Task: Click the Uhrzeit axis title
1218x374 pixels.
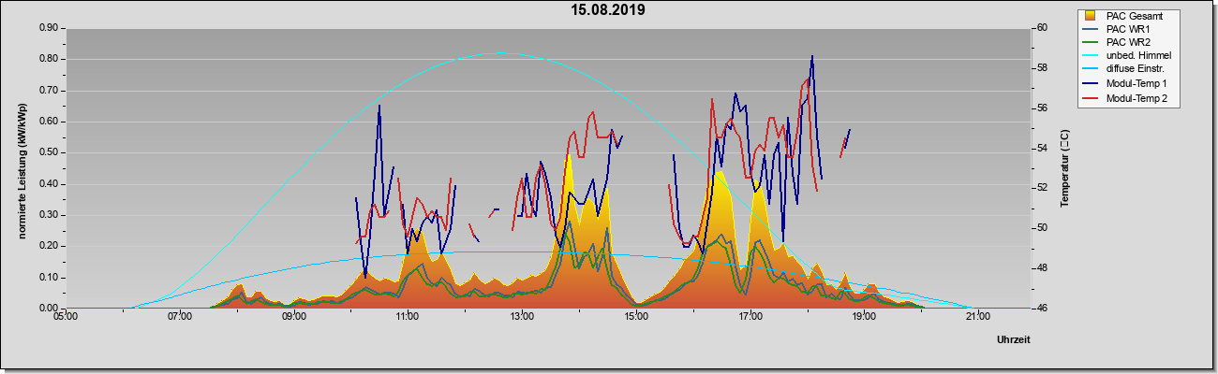Action: click(x=1013, y=340)
